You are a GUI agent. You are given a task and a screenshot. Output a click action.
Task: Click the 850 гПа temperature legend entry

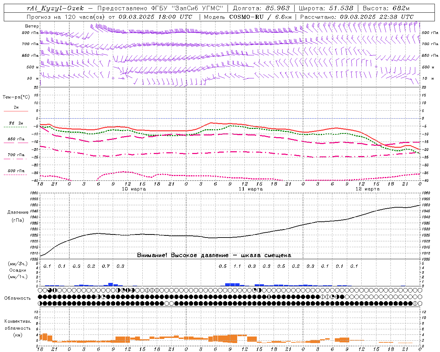[x=16, y=139]
